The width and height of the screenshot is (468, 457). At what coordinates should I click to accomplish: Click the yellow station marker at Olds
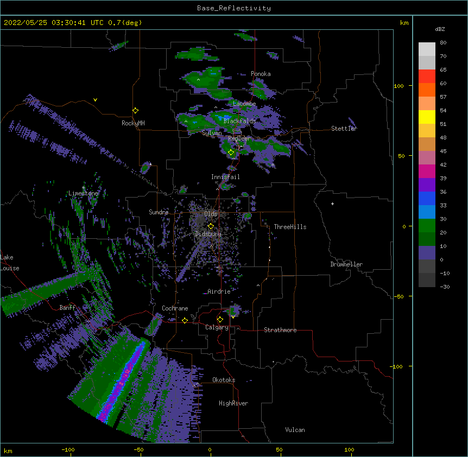211,226
